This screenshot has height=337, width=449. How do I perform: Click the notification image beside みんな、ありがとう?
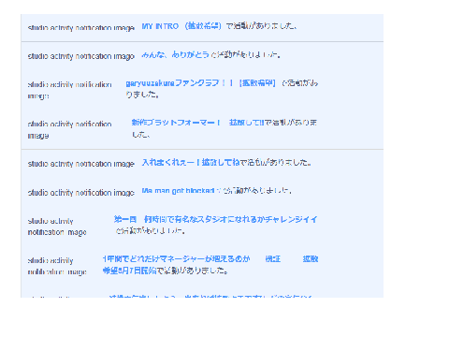[81, 56]
